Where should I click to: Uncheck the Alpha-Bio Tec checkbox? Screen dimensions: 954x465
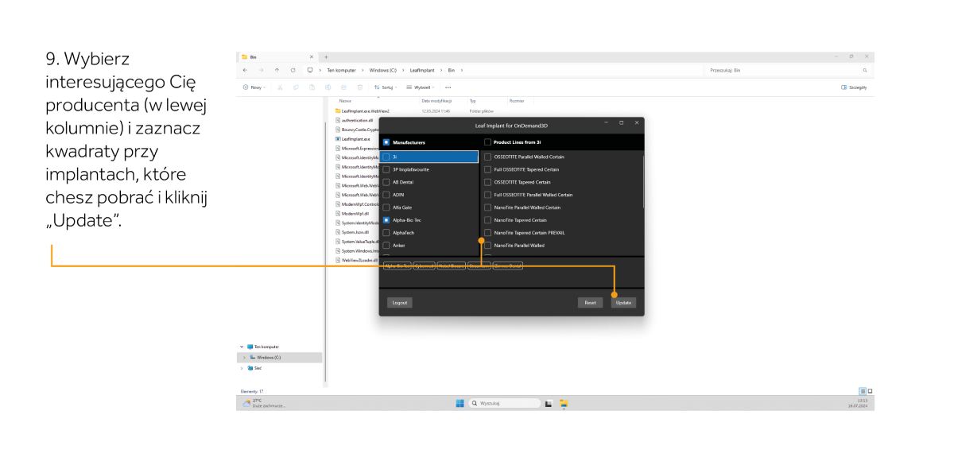click(x=386, y=220)
